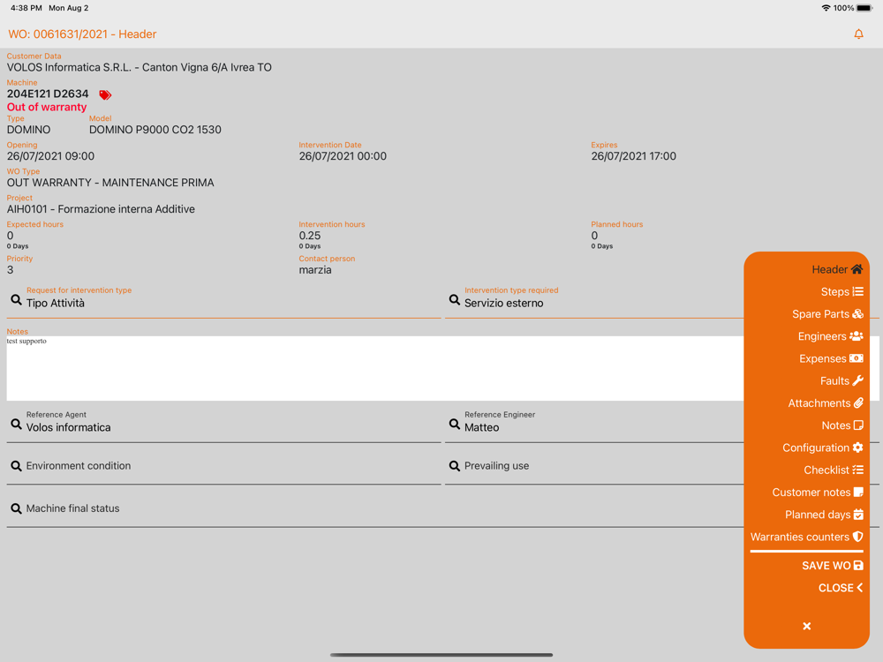This screenshot has width=883, height=662.
Task: Search Intervention type required magnifier icon
Action: tap(455, 300)
